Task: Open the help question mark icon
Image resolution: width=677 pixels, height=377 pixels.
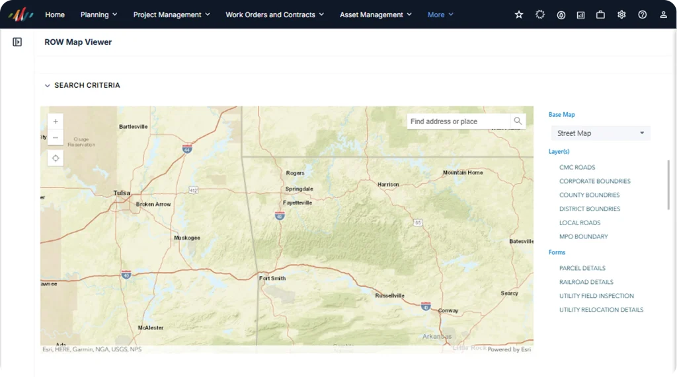Action: [x=643, y=15]
